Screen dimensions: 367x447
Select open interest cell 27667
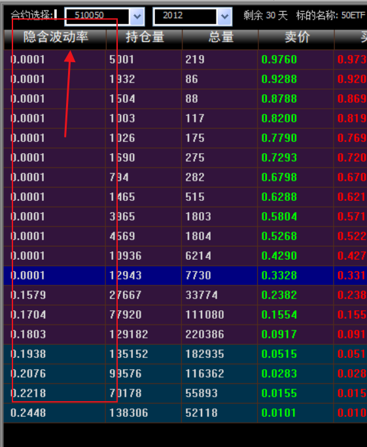tap(126, 295)
